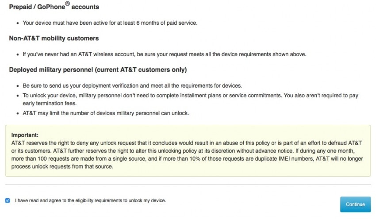
Task: Click the horizontal divider below the notice
Action: 188,184
